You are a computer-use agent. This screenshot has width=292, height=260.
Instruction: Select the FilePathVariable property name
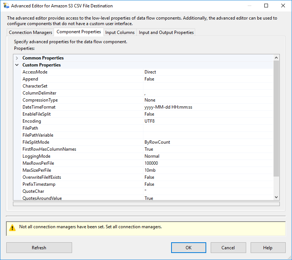38,135
